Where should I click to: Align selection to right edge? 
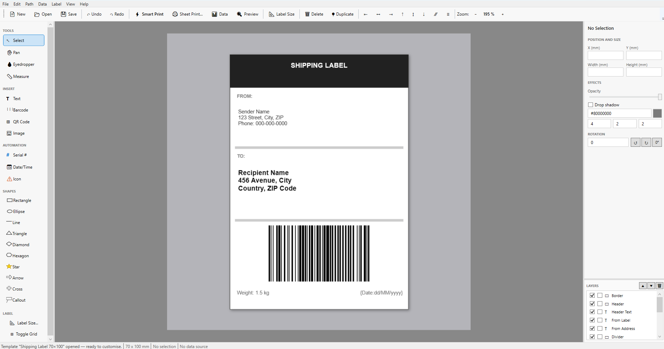click(391, 14)
